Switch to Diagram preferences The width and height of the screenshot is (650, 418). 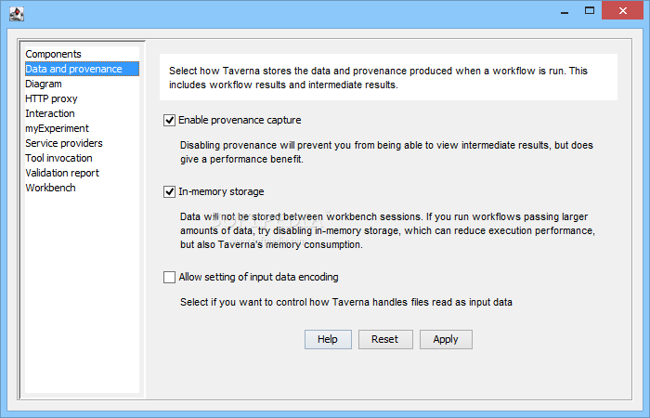click(x=82, y=84)
